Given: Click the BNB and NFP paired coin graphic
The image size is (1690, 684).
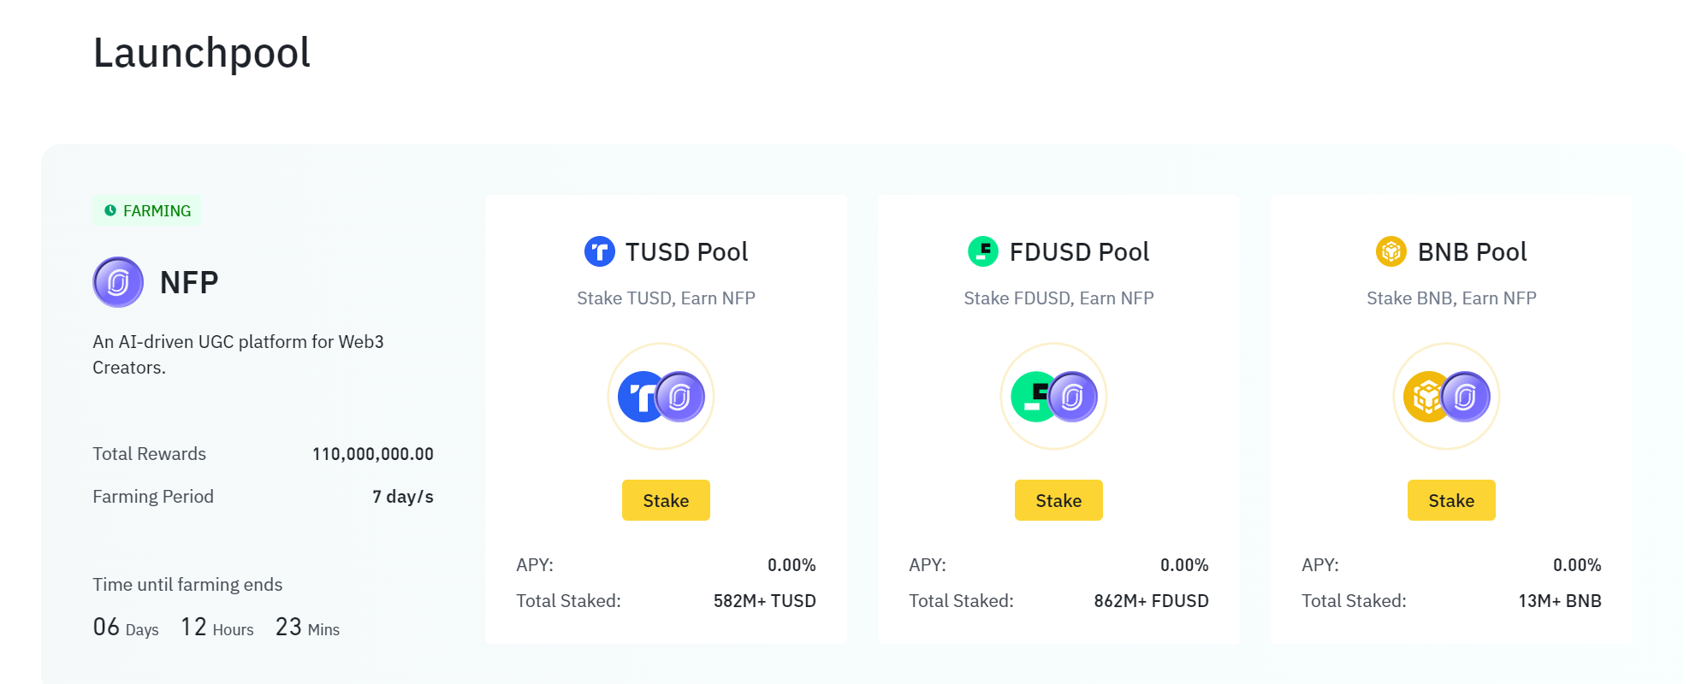Looking at the screenshot, I should click(1446, 397).
